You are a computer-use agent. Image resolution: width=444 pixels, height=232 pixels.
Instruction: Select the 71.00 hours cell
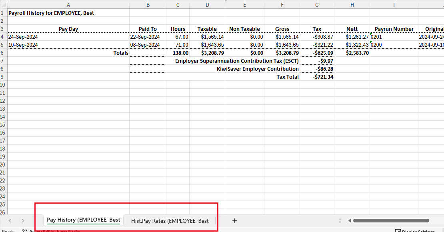click(x=178, y=45)
